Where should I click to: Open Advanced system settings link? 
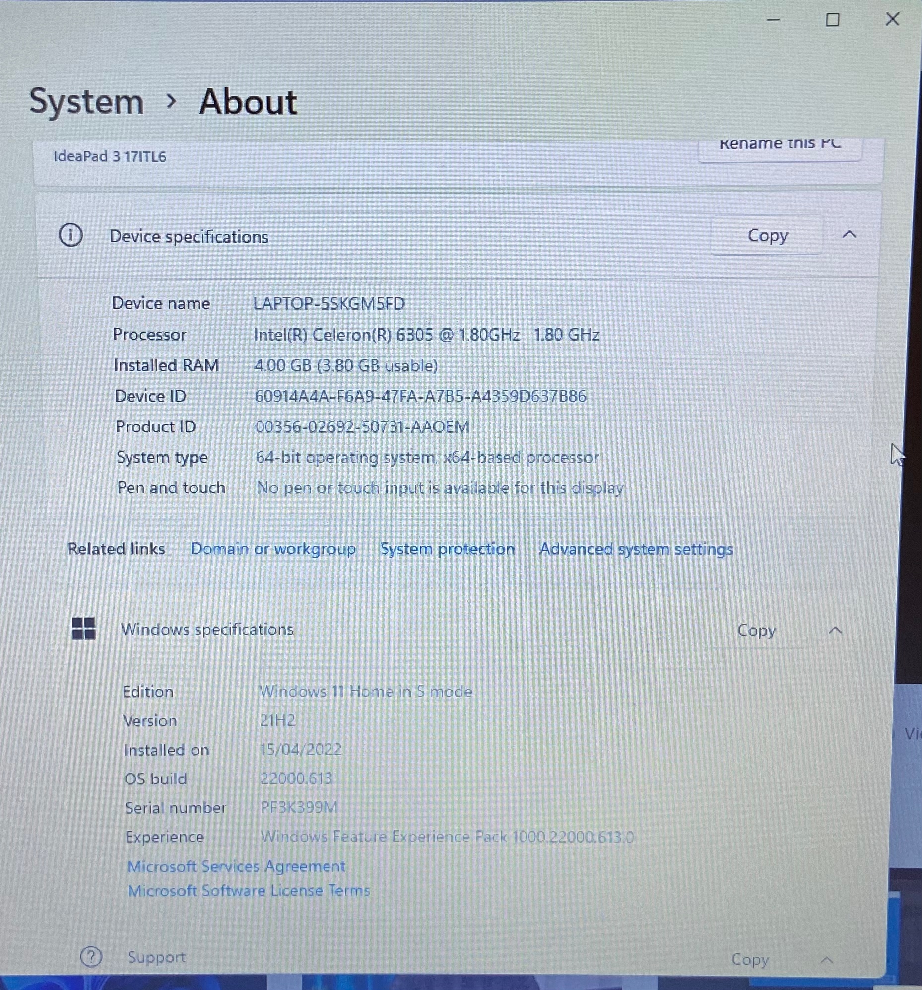coord(636,549)
